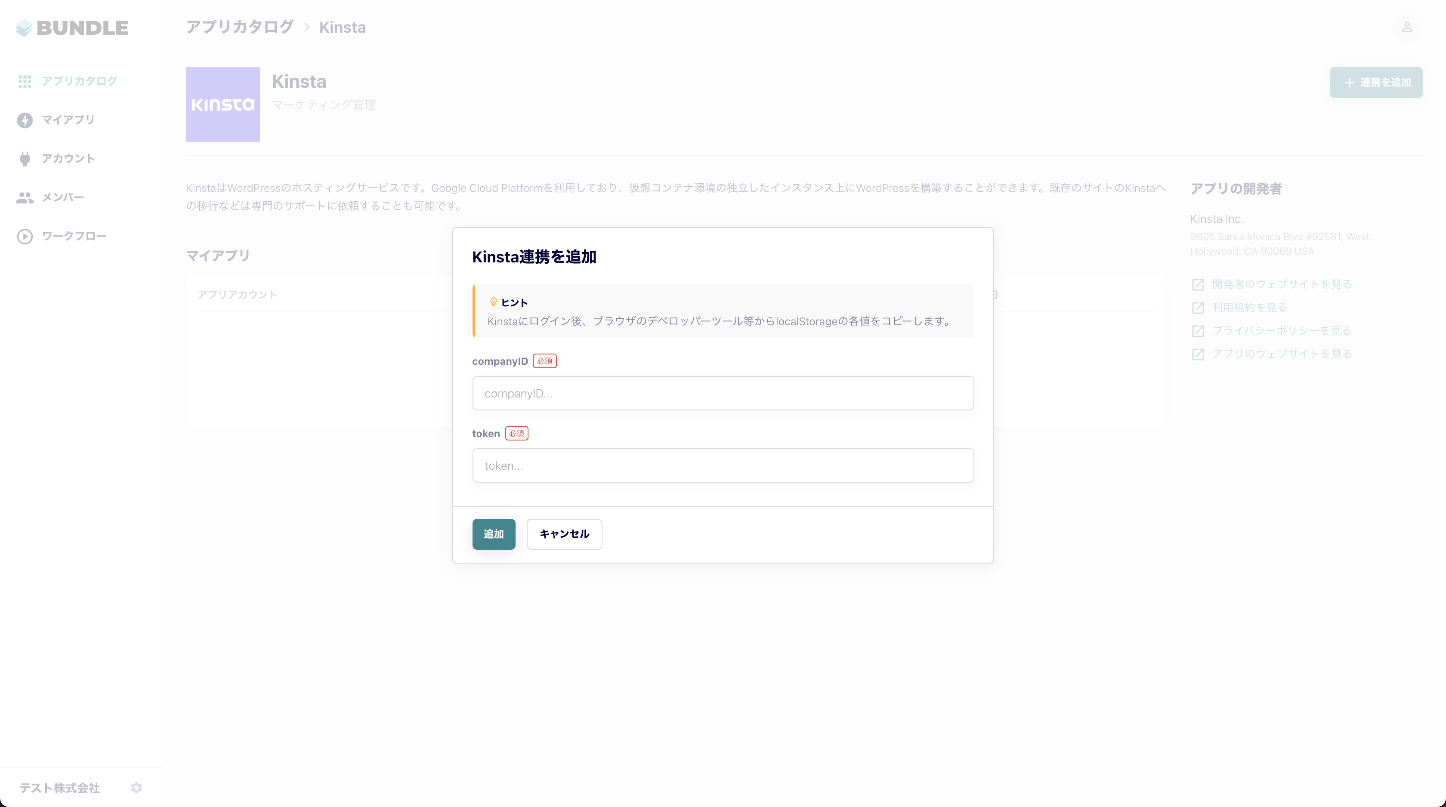Click the BUNDLE logo

pos(72,28)
